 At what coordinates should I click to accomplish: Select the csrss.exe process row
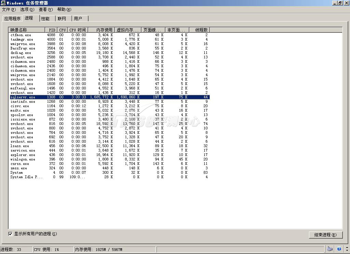pyautogui.click(x=109, y=164)
